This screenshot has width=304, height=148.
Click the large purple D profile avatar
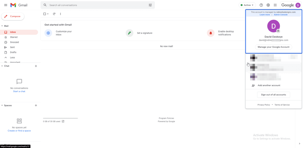tap(273, 26)
